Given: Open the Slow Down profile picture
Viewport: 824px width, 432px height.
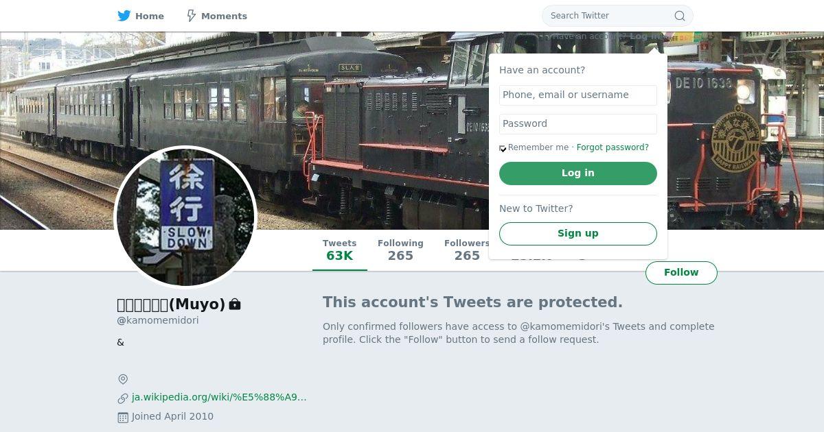Looking at the screenshot, I should [185, 217].
